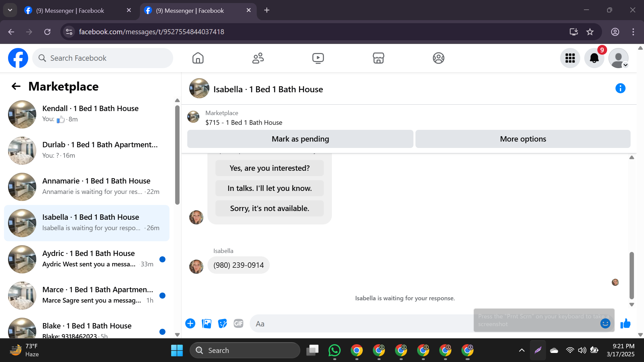This screenshot has height=362, width=644.
Task: Open the Facebook menu grid icon
Action: tap(570, 58)
